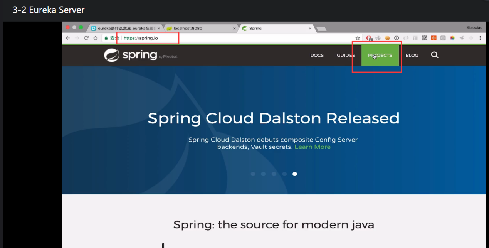
Task: Click the '3-2 Eureka Server' title text
Action: pyautogui.click(x=49, y=10)
